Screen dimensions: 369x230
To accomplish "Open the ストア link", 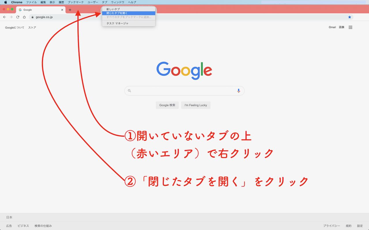I will (32, 28).
